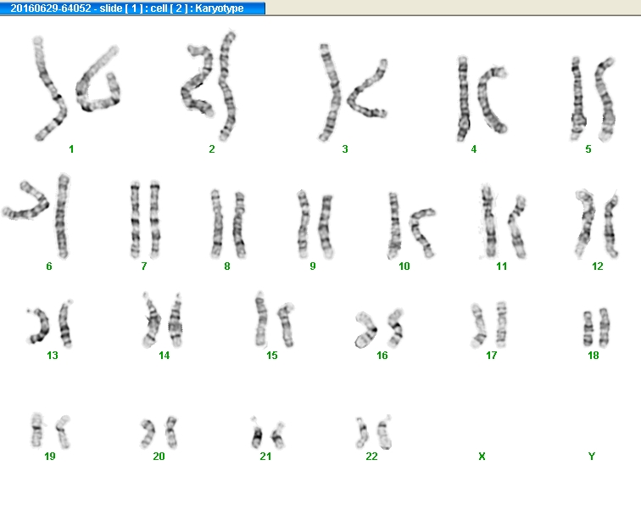641x505 pixels.
Task: Select the curled right chromosome above label 1
Action: (x=98, y=79)
